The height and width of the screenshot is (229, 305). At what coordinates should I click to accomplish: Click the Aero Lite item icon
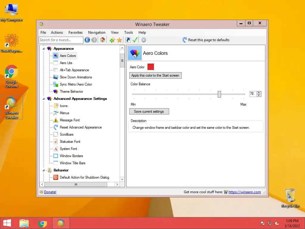tap(56, 63)
